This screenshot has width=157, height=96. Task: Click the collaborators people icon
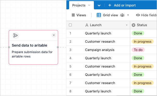tap(122, 15)
